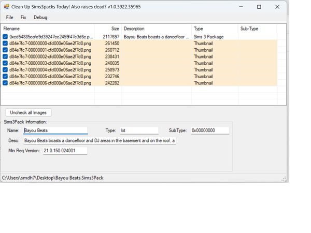Image resolution: width=311 pixels, height=233 pixels.
Task: Click the Uncheck all Images button
Action: click(x=29, y=112)
